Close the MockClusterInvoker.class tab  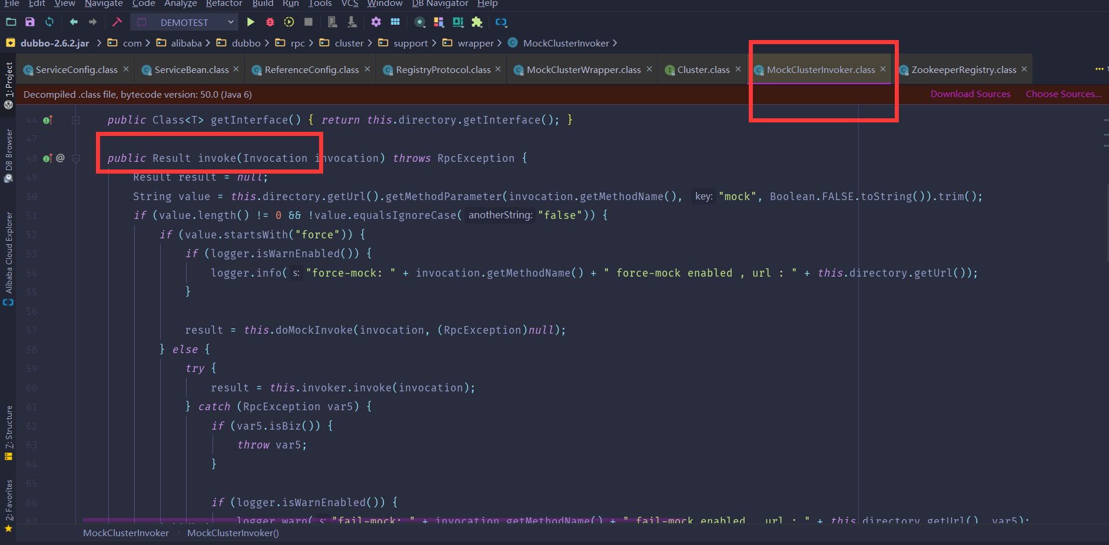(883, 69)
